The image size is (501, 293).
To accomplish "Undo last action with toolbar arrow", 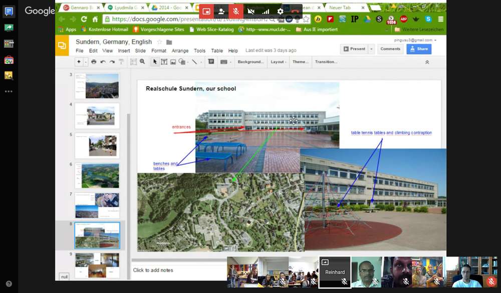I will (103, 62).
